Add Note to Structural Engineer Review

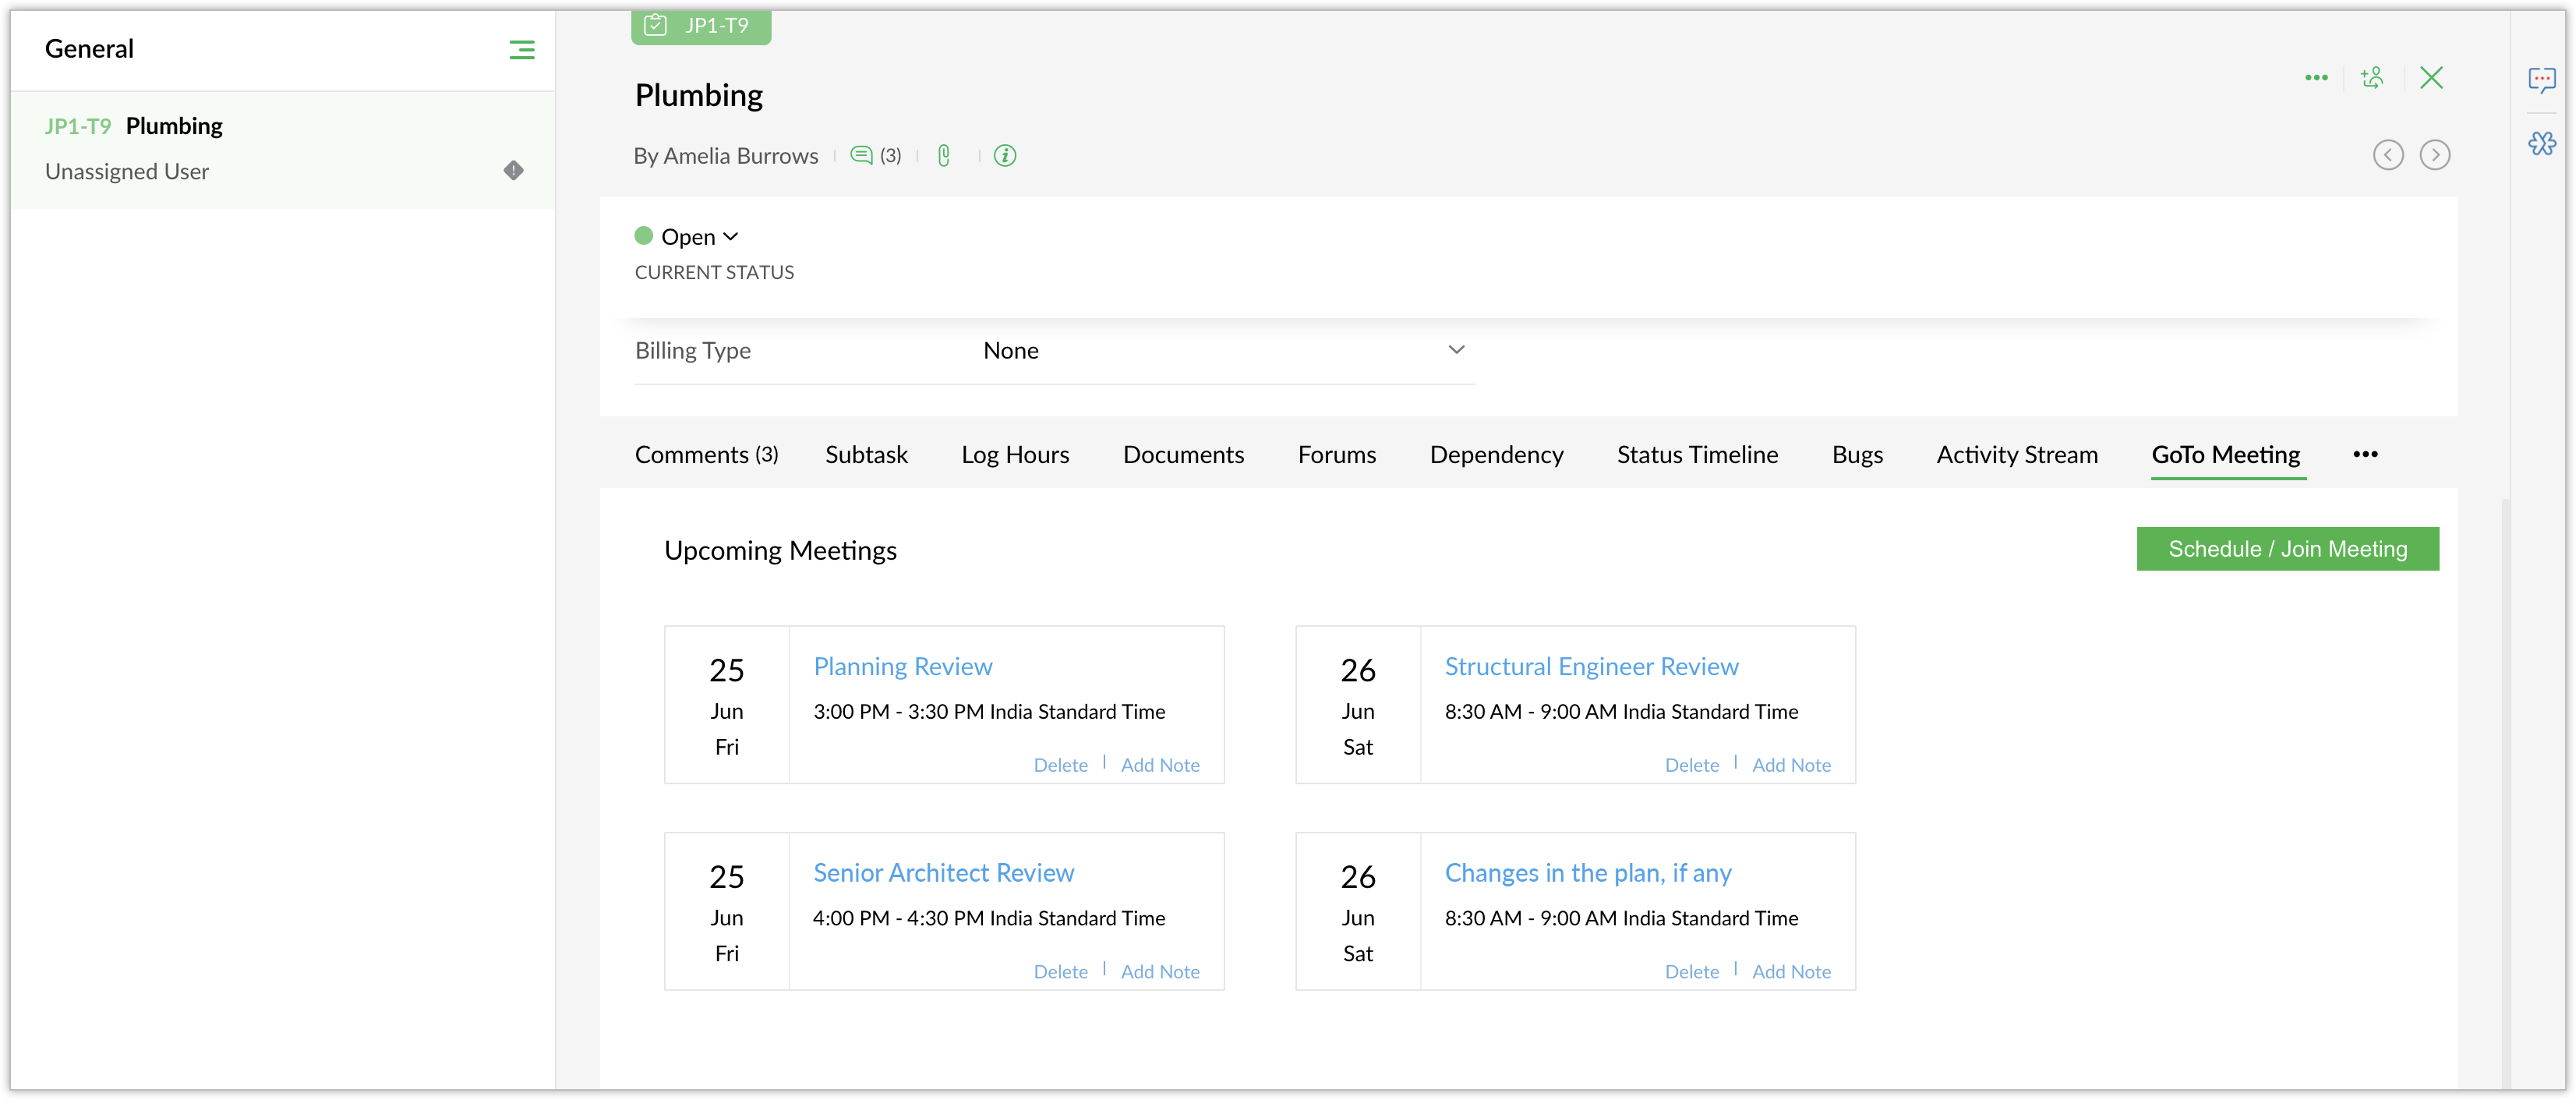click(x=1790, y=765)
